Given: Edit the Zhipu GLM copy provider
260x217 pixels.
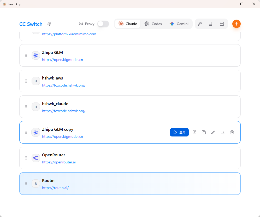Looking at the screenshot, I should (194, 132).
